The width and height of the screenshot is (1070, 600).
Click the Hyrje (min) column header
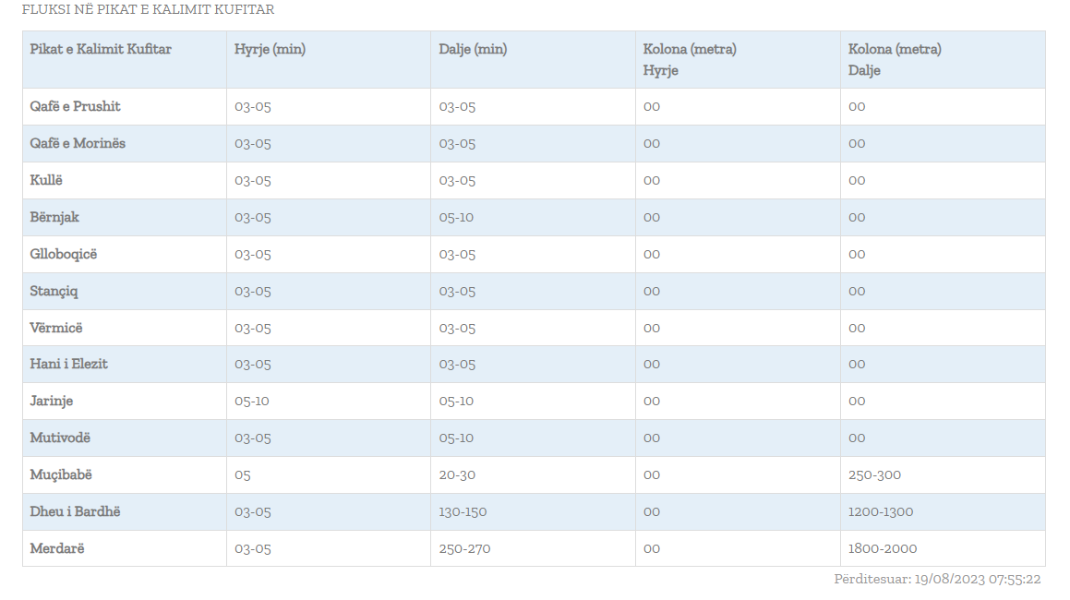(270, 50)
